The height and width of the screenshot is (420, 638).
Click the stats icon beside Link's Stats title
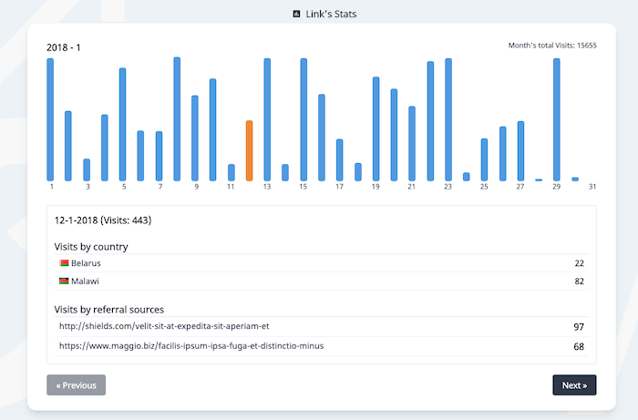point(296,14)
